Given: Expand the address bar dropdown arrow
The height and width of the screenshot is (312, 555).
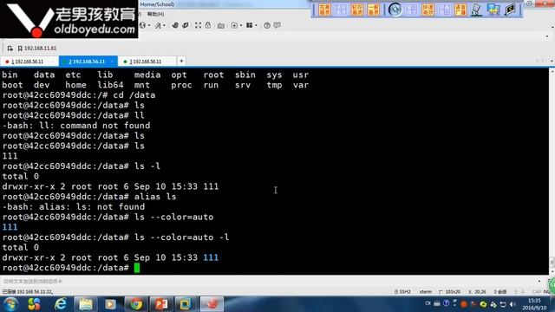Looking at the screenshot, I should (x=547, y=36).
